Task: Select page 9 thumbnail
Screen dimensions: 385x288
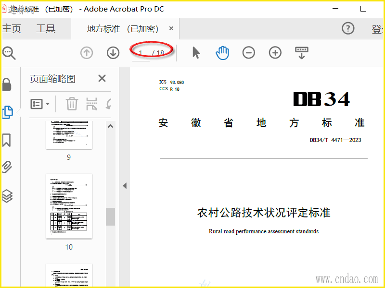Action: [x=69, y=135]
